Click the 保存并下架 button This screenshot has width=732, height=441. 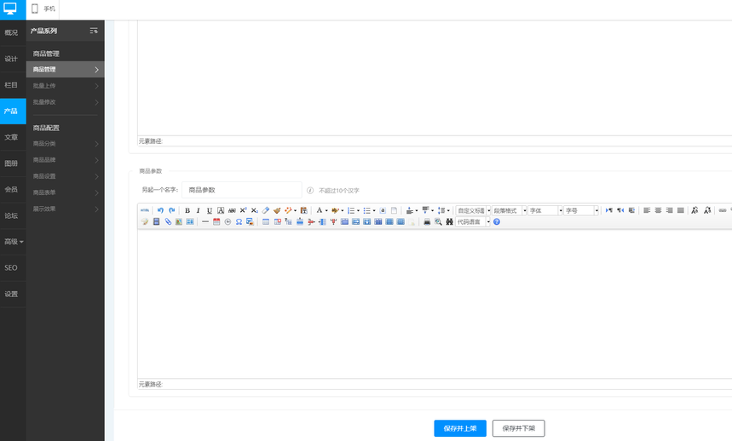coord(518,428)
